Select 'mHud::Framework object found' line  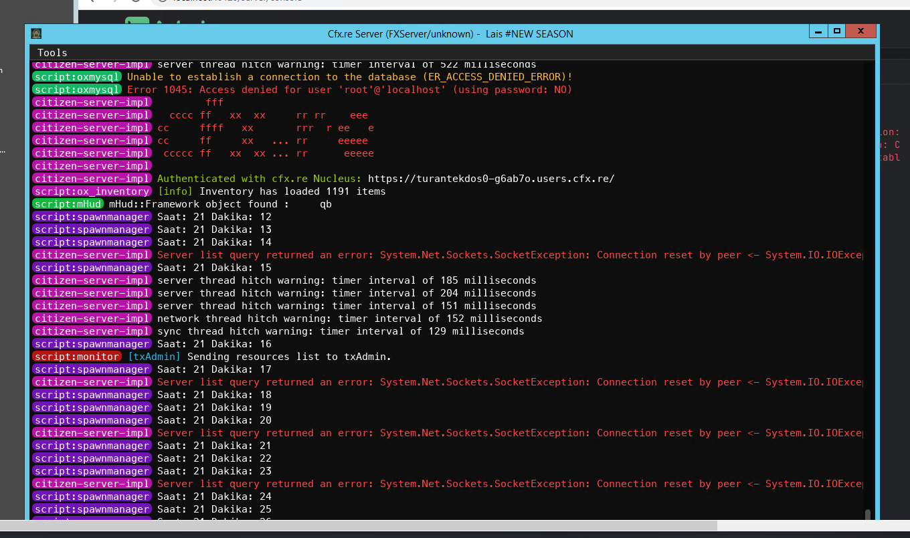click(221, 204)
